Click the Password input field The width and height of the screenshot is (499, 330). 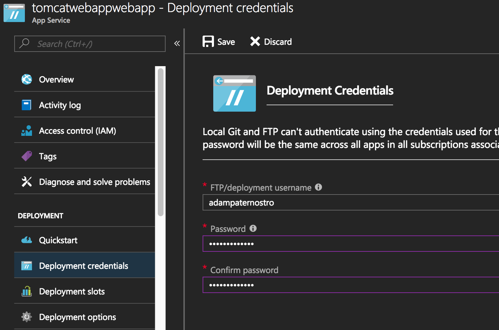[351, 244]
